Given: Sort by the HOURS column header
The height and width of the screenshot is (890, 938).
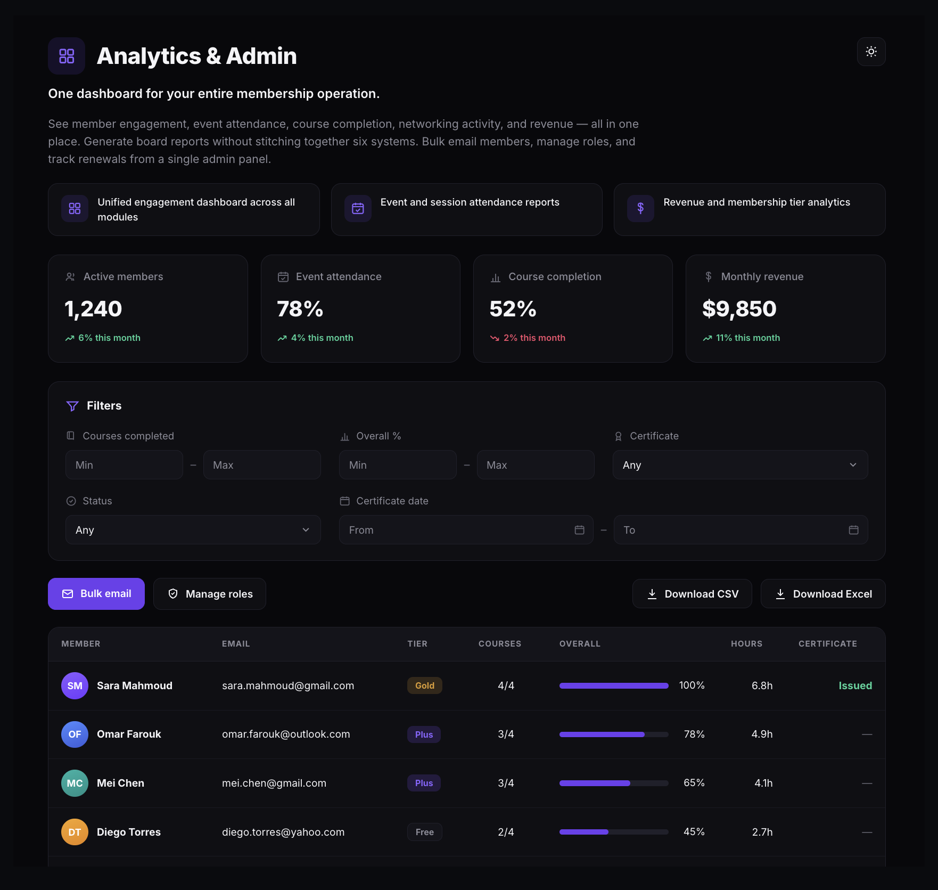Looking at the screenshot, I should coord(746,644).
